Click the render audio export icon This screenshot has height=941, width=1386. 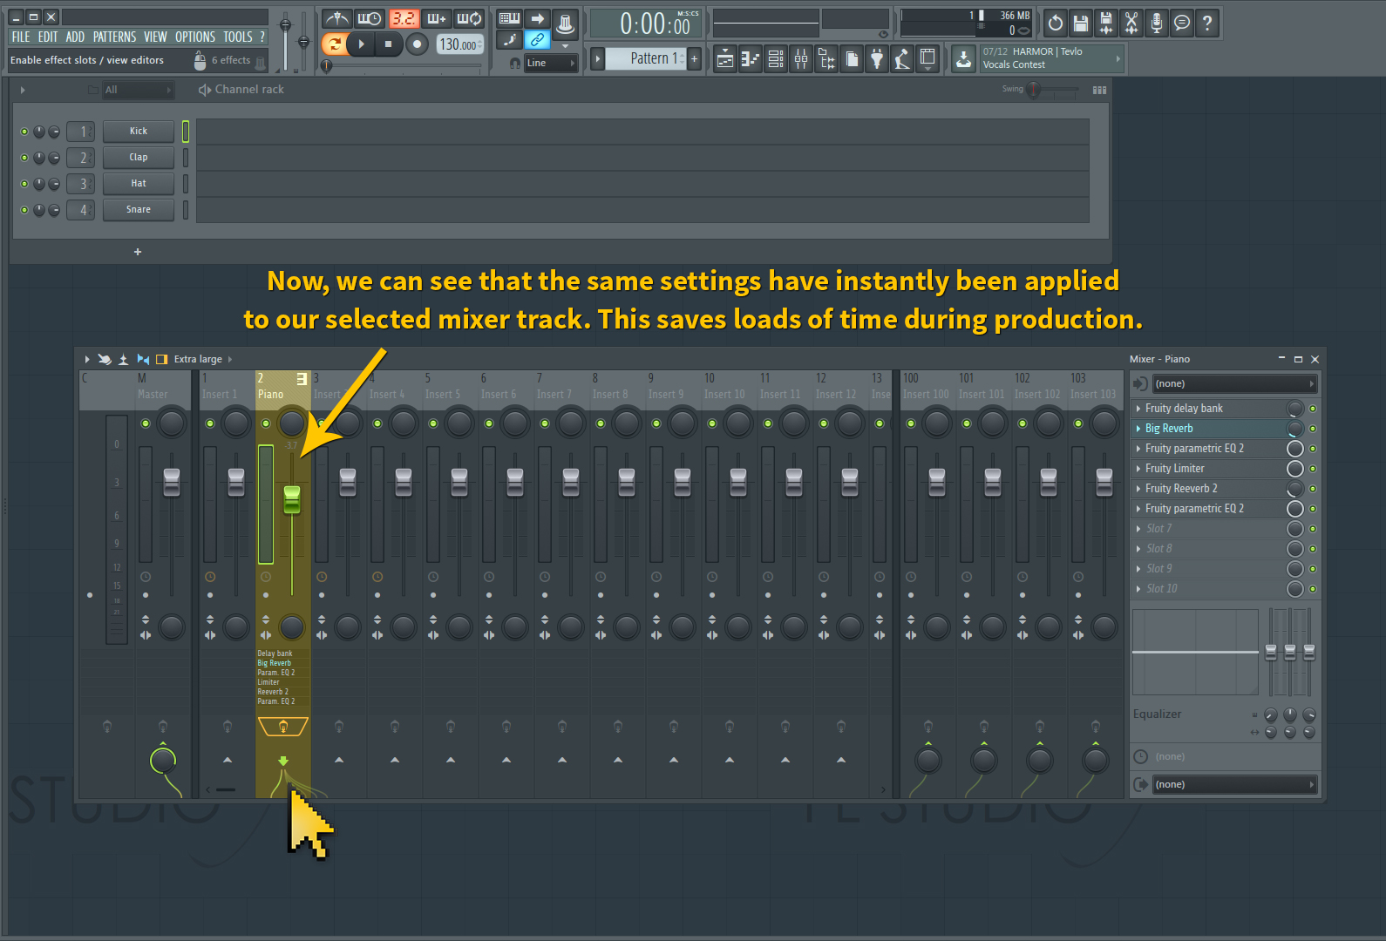point(1106,24)
